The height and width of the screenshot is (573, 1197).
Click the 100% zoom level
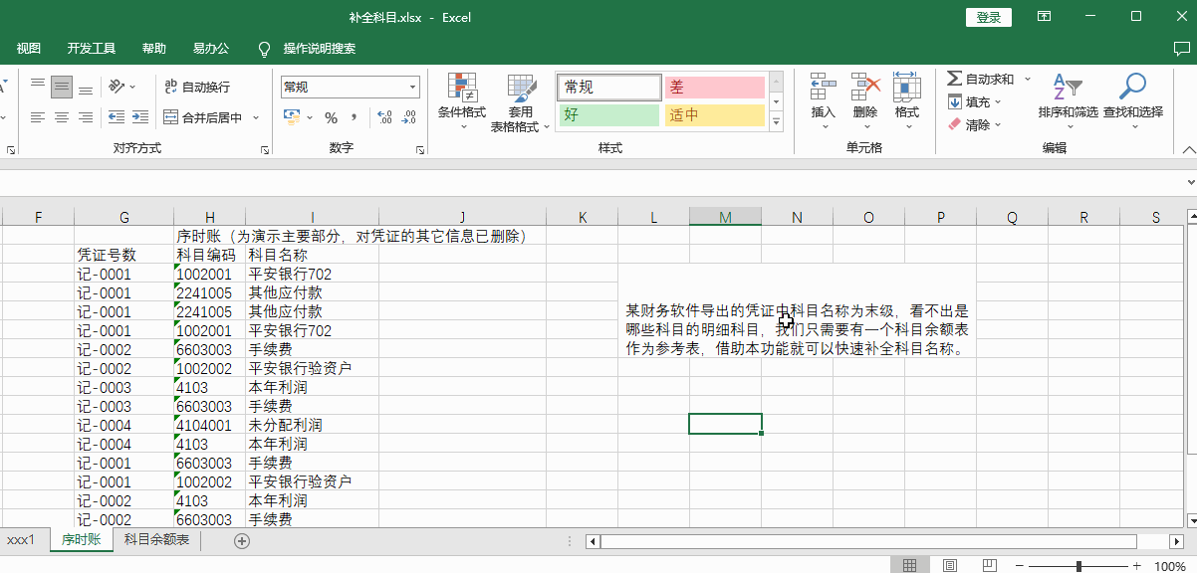[x=1170, y=565]
